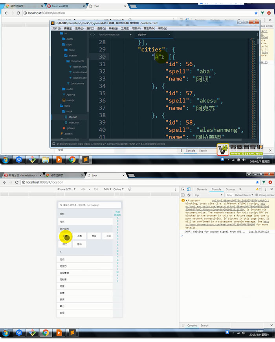The width and height of the screenshot is (275, 342).
Task: Expand the assets folder in the Sublime sidebar
Action: tap(68, 39)
